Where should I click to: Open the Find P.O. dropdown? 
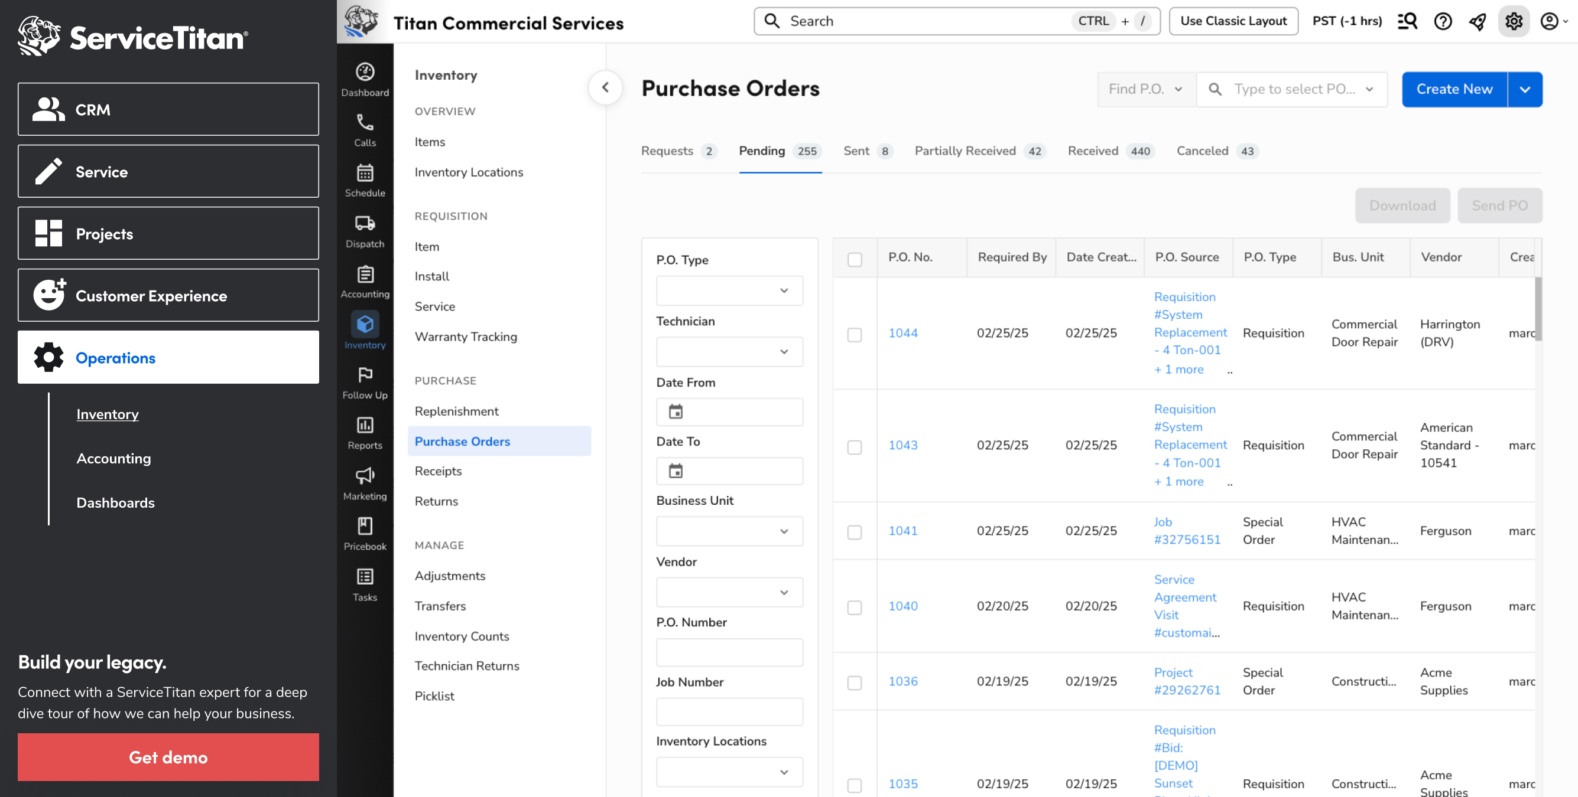(x=1144, y=90)
